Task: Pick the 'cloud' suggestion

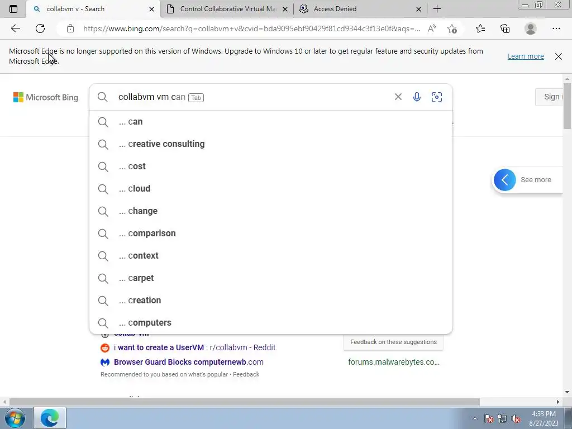Action: (271, 189)
